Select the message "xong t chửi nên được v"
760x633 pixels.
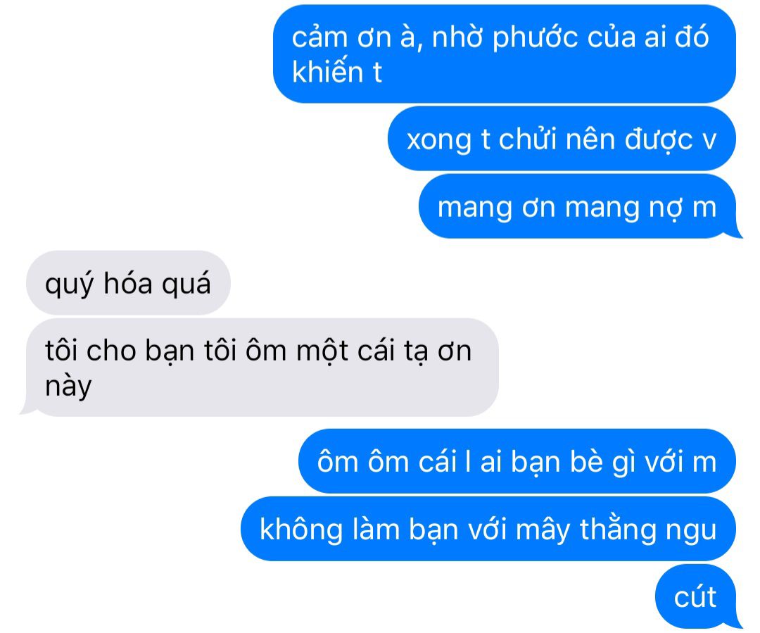[562, 139]
